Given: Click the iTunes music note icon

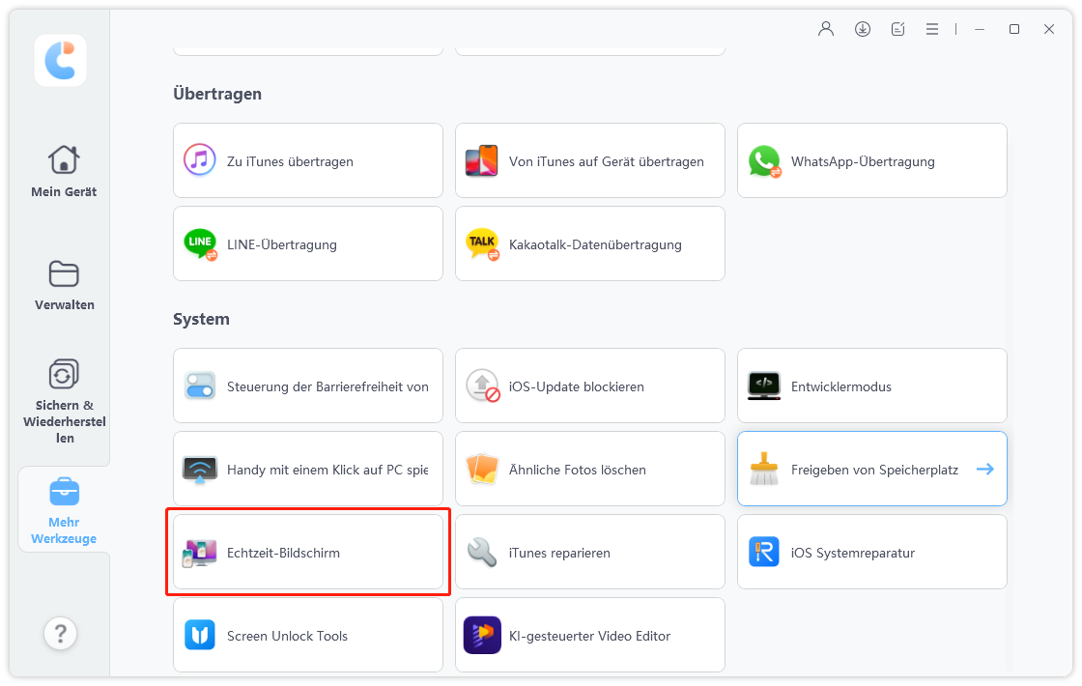Looking at the screenshot, I should (199, 160).
